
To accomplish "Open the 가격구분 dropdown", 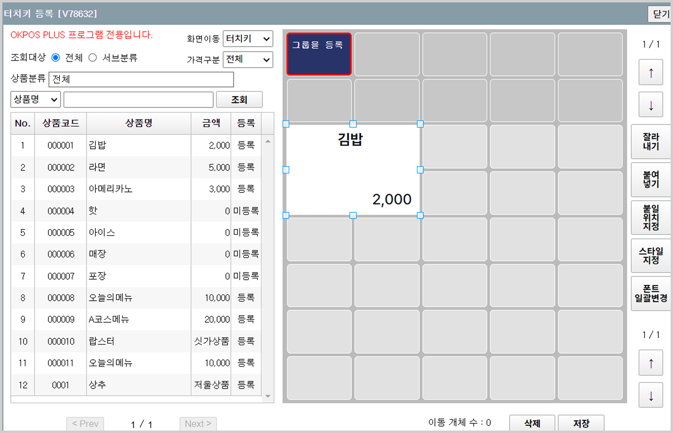I will [x=248, y=60].
